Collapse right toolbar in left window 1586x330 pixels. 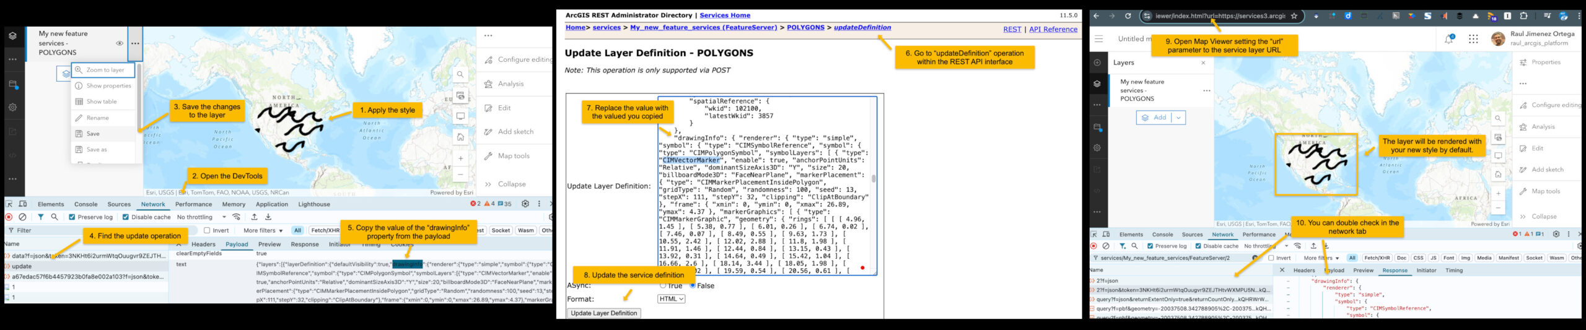click(506, 184)
